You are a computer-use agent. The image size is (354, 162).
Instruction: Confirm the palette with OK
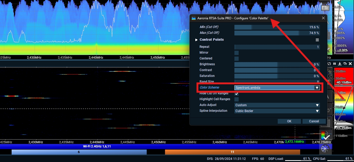point(289,121)
